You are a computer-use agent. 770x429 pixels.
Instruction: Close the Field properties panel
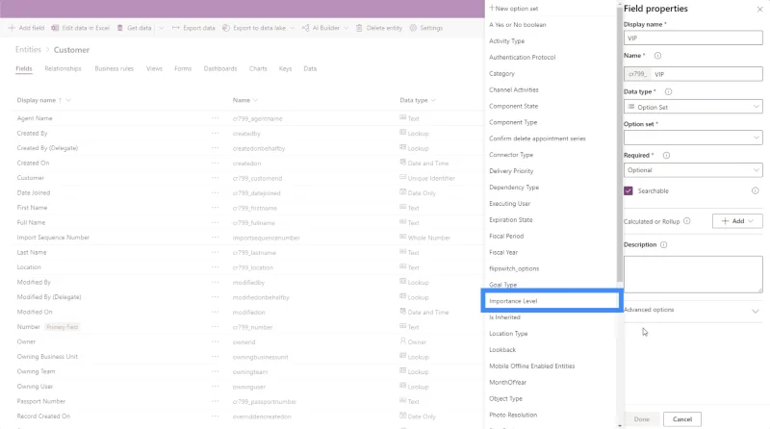point(759,9)
